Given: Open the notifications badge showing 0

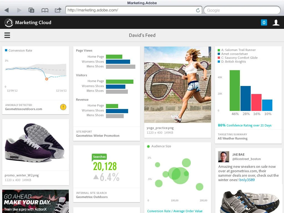Looking at the screenshot, I should 264,22.
